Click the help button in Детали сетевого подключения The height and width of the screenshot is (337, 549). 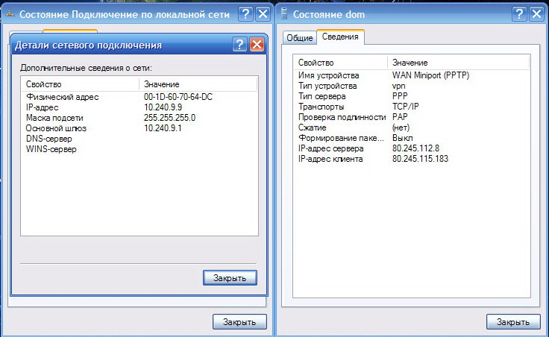pyautogui.click(x=239, y=45)
